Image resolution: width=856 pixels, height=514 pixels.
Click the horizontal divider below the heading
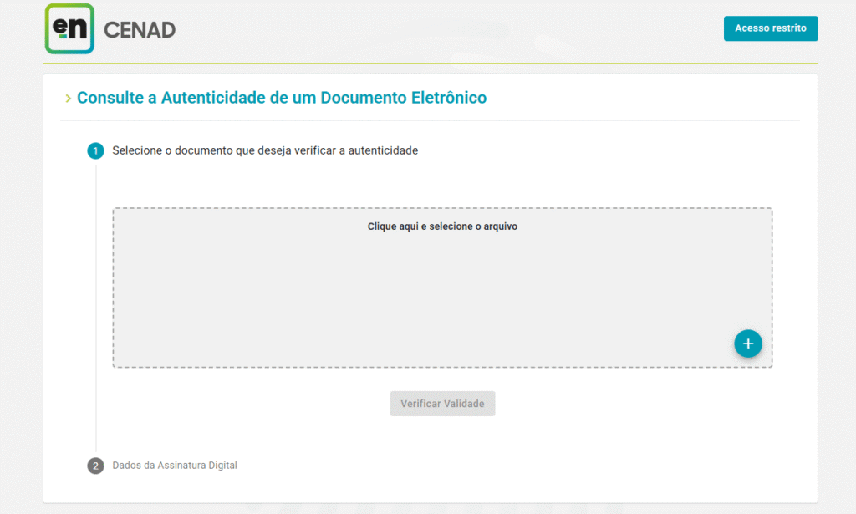pos(430,120)
